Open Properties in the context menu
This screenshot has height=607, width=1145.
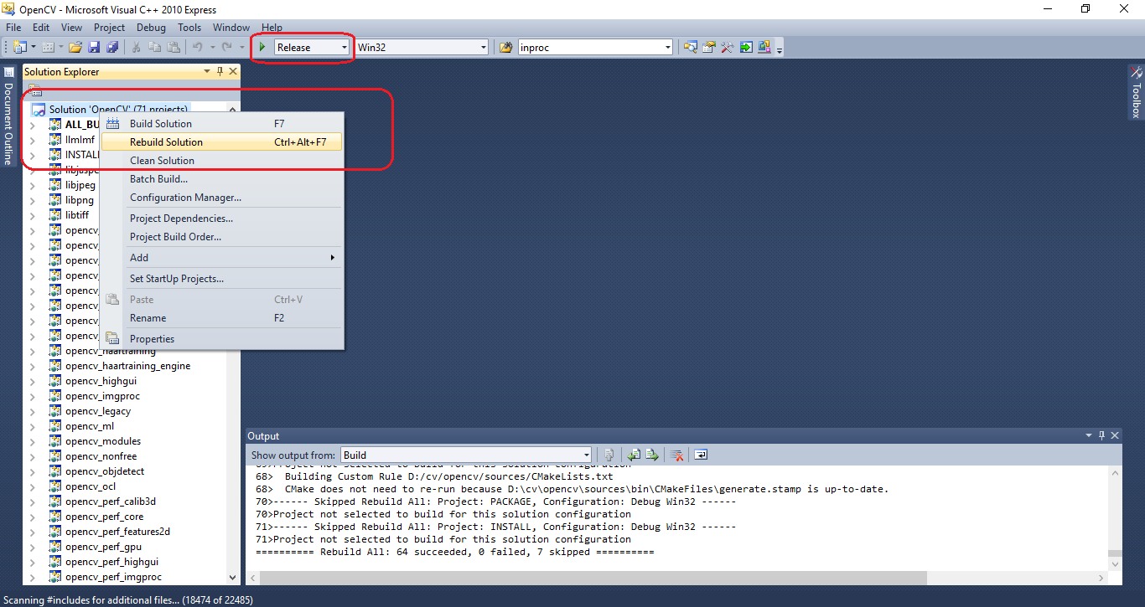coord(221,339)
